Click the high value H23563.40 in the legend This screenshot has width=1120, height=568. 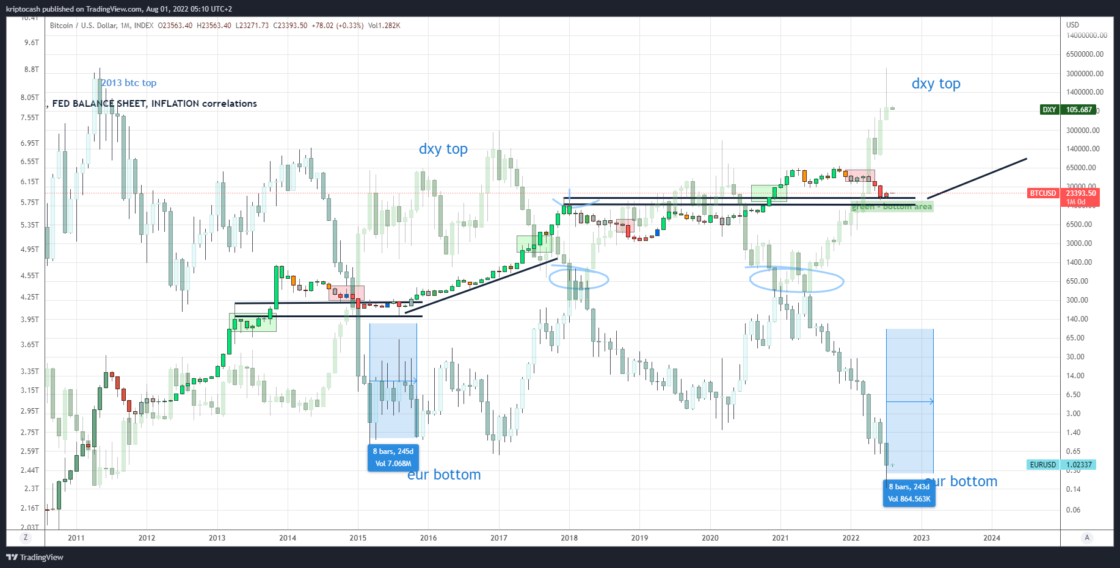[x=214, y=26]
